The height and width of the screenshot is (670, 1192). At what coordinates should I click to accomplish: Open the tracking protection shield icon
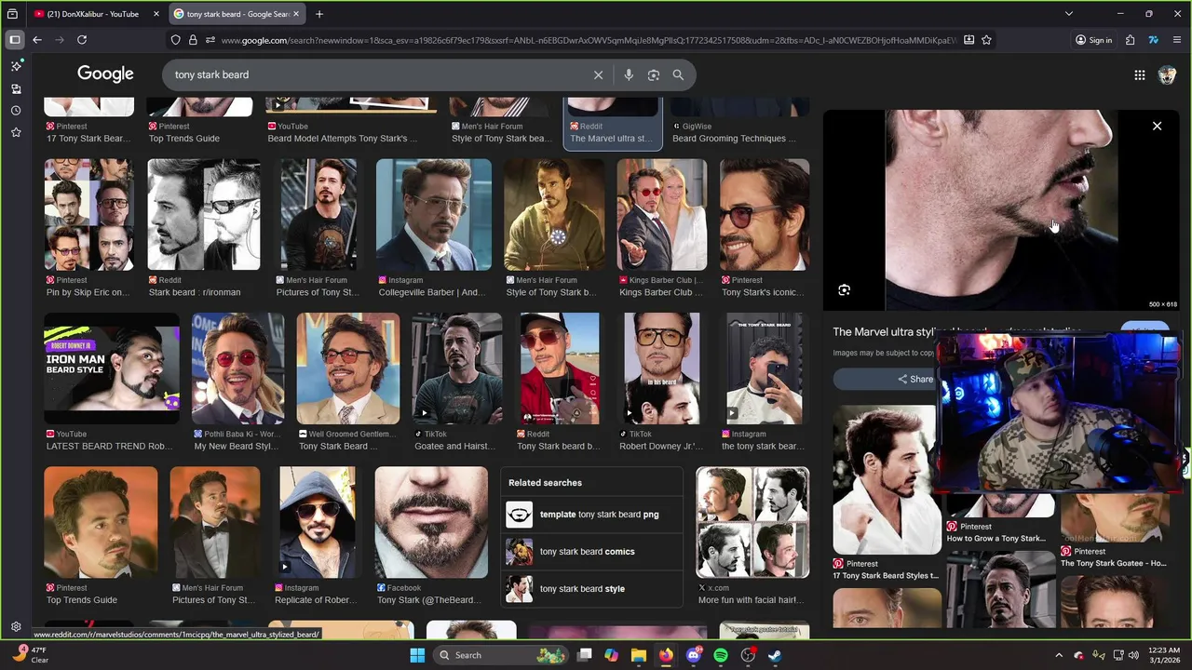pyautogui.click(x=175, y=40)
